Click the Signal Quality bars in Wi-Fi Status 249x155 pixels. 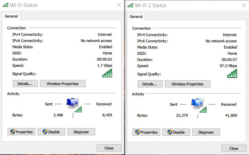point(107,73)
